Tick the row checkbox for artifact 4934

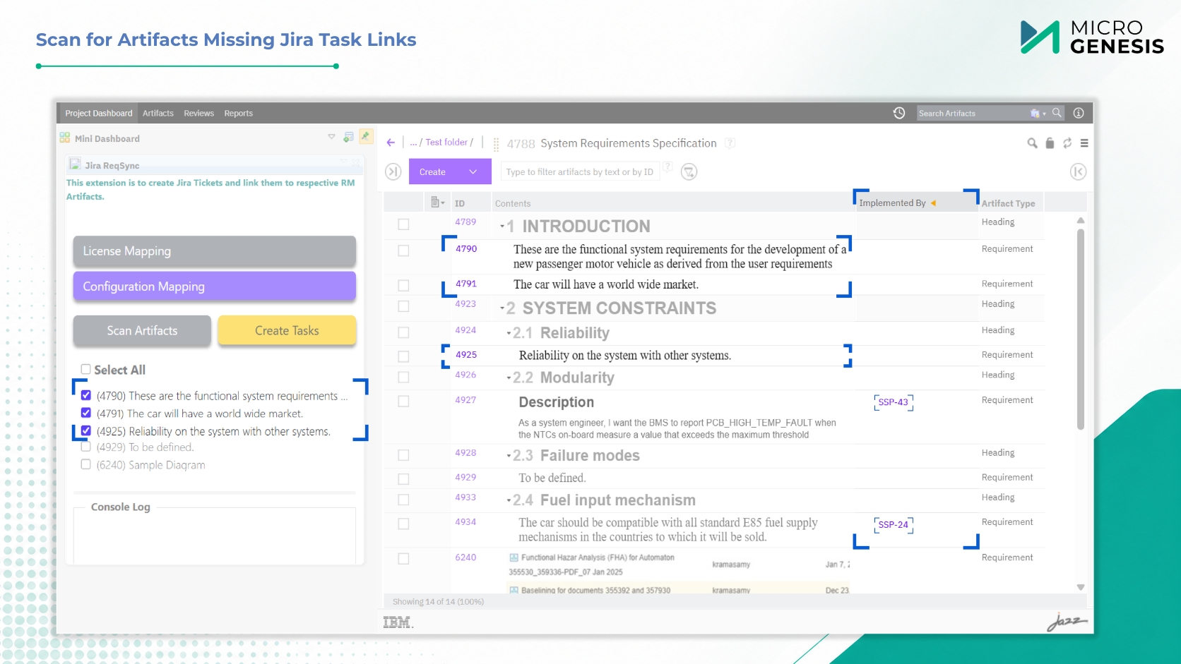click(403, 524)
